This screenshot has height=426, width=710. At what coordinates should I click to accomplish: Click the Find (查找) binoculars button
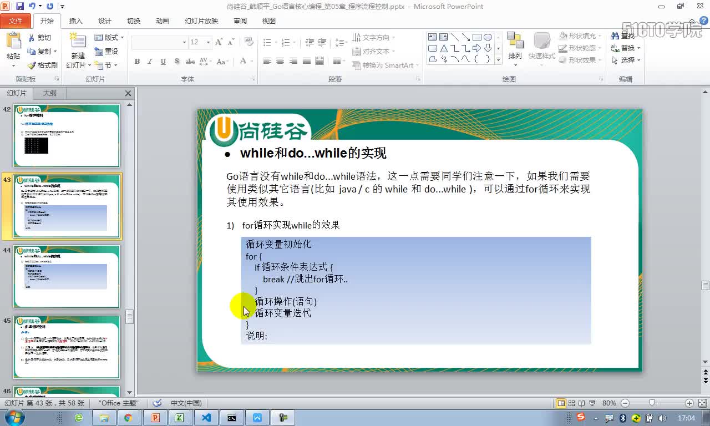coord(624,35)
